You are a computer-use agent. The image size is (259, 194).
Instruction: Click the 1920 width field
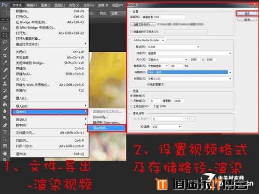pyautogui.click(x=195, y=59)
